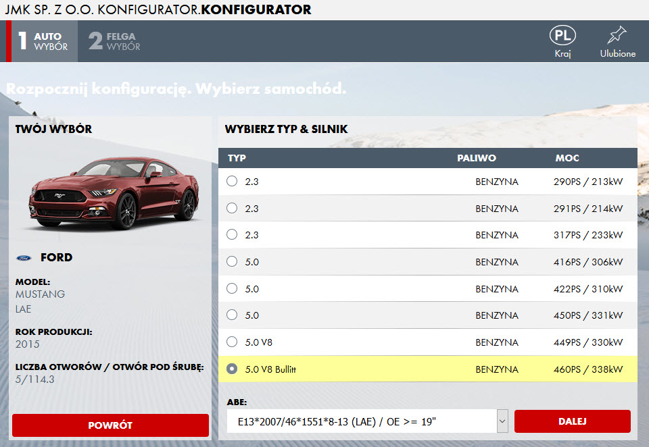The width and height of the screenshot is (649, 447).
Task: Click the LAE model code text
Action: pyautogui.click(x=23, y=309)
